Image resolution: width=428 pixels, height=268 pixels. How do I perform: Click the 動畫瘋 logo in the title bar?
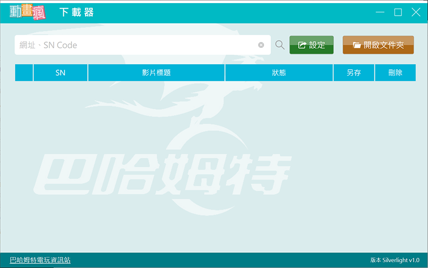point(28,12)
